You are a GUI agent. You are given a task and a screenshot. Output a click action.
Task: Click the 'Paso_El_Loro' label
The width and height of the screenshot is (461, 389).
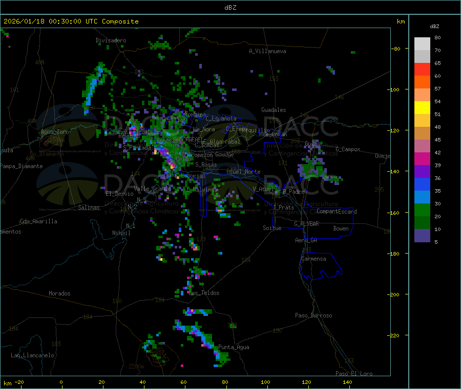(354, 374)
